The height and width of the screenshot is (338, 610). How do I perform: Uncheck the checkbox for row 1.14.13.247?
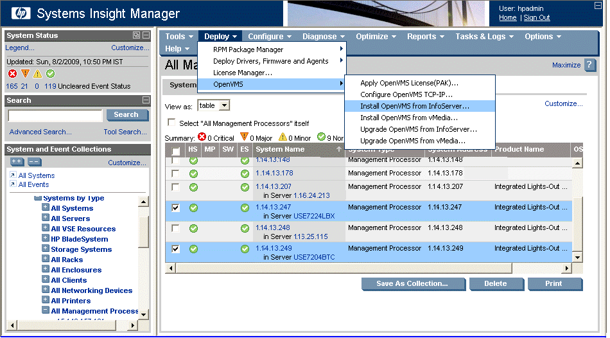coord(175,208)
